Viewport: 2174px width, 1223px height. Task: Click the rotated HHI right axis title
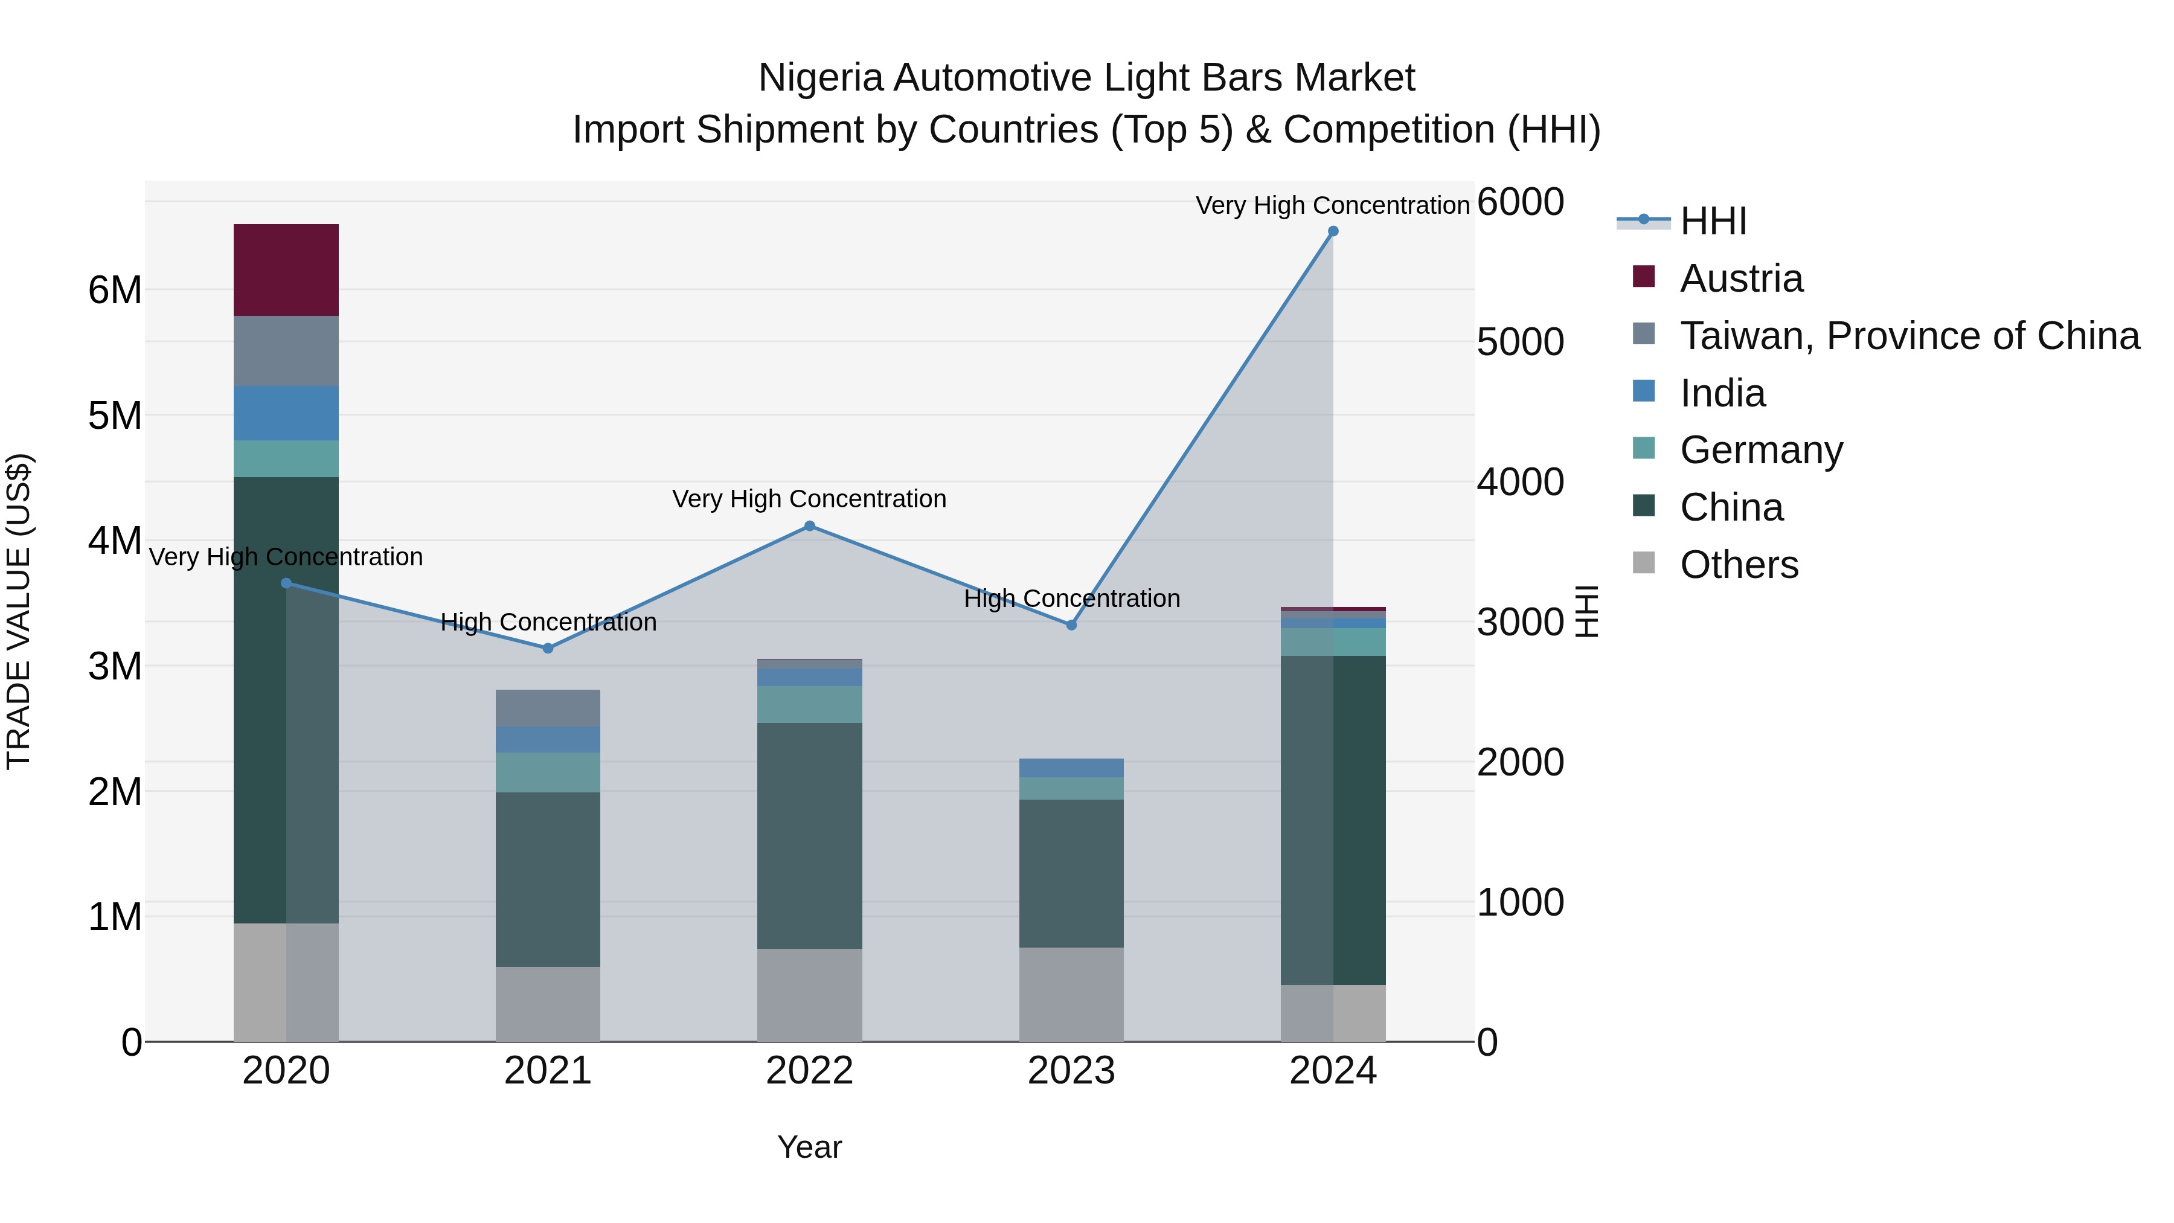pos(1588,611)
